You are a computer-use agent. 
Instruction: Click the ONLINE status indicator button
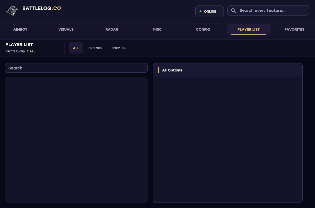point(209,11)
